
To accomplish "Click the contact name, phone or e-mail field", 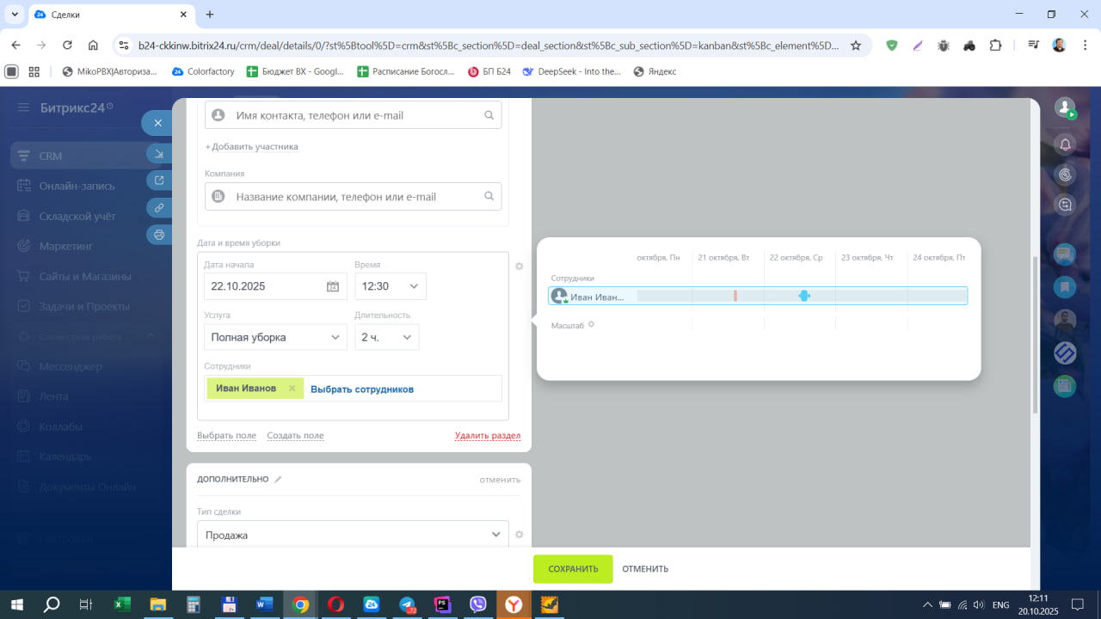I will (x=353, y=115).
